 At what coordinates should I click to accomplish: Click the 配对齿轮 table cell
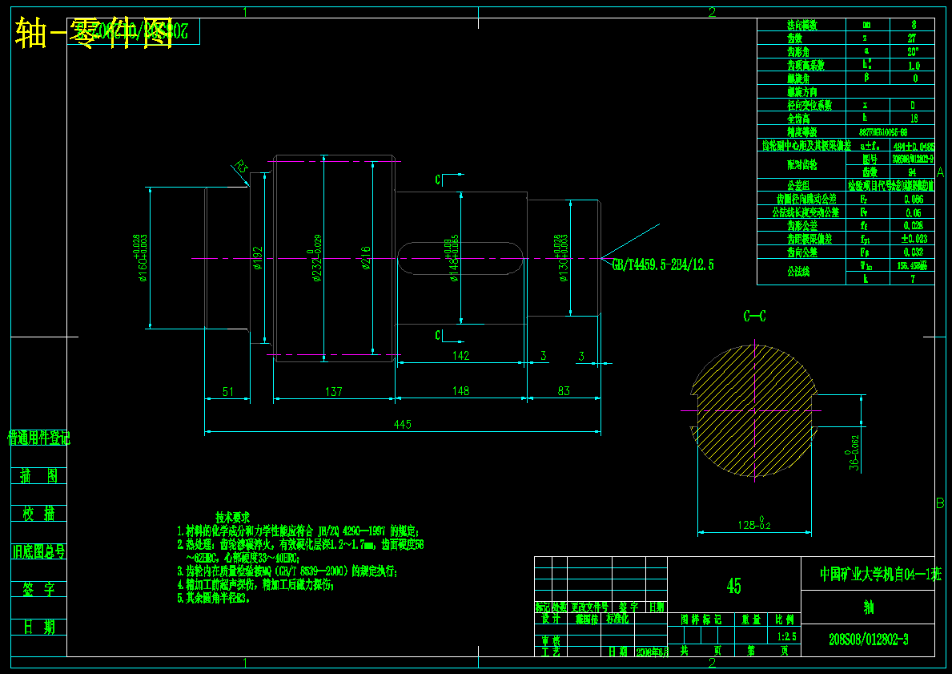tap(801, 165)
